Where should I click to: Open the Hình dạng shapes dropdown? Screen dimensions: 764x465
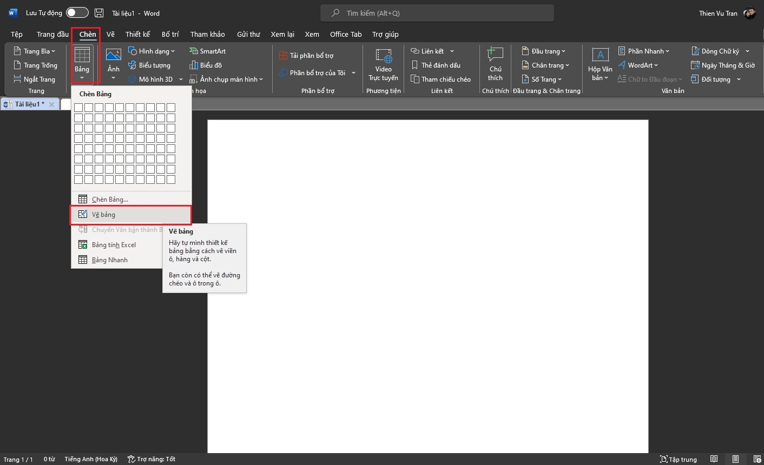pos(152,51)
